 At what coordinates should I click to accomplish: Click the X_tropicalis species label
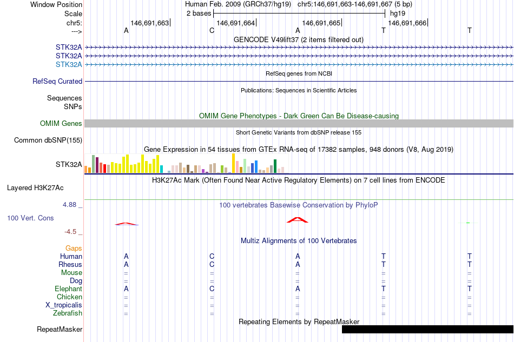click(x=64, y=305)
